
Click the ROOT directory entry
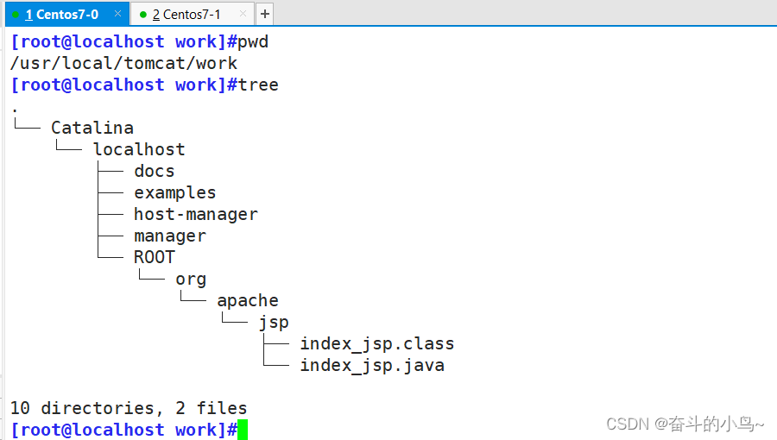[x=155, y=257]
